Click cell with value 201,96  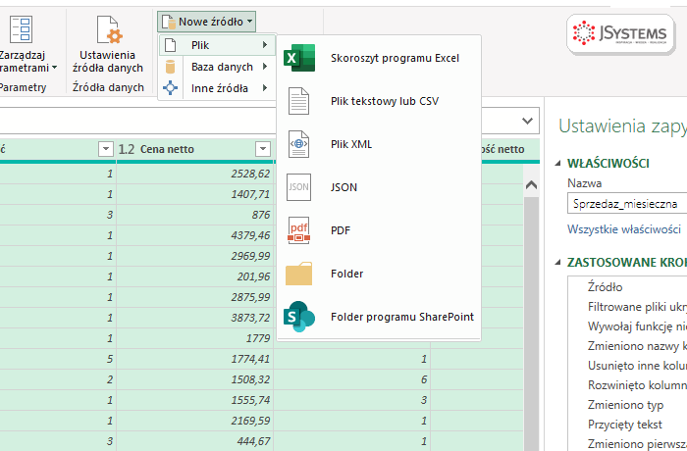195,276
